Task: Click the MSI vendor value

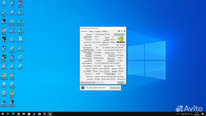Action: click(97, 48)
